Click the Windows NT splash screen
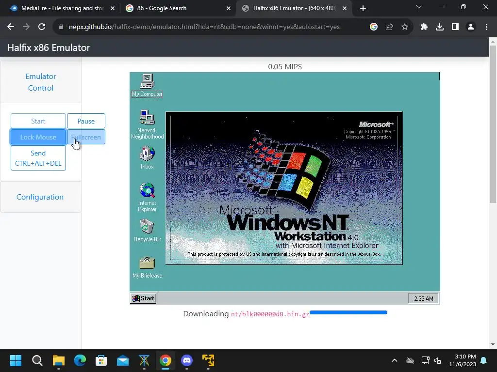 tap(284, 188)
